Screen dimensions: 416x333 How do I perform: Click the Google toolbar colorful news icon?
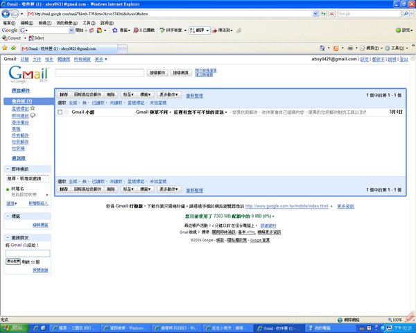(x=99, y=31)
